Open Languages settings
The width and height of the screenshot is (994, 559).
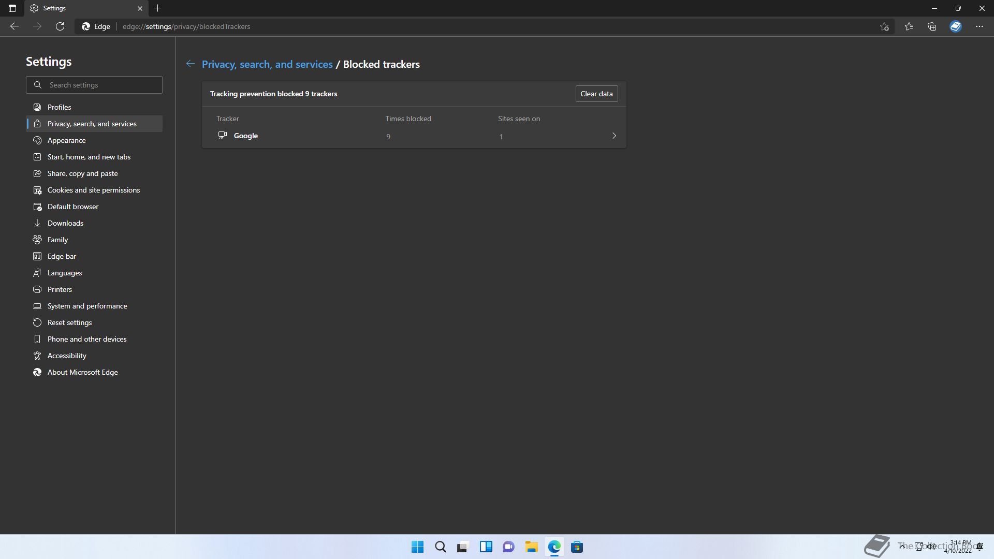pos(94,273)
